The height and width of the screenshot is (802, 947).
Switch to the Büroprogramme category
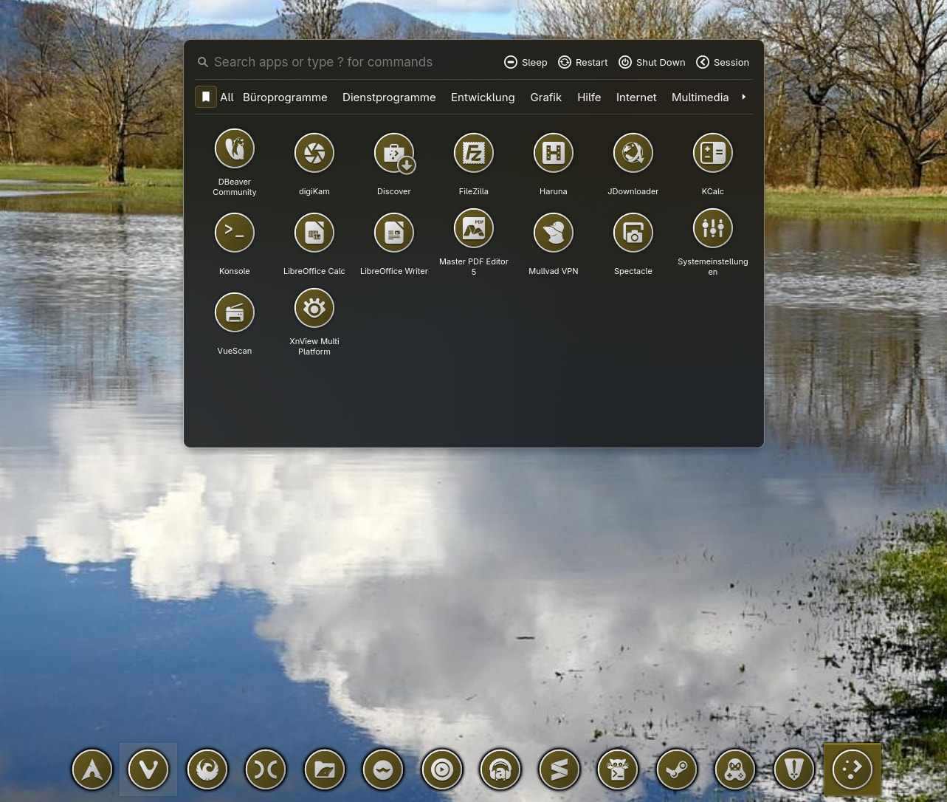click(285, 97)
